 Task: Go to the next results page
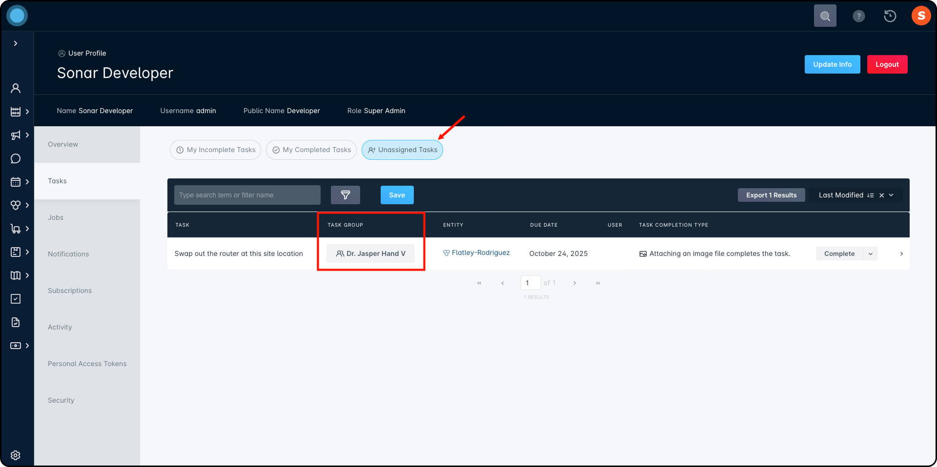575,283
